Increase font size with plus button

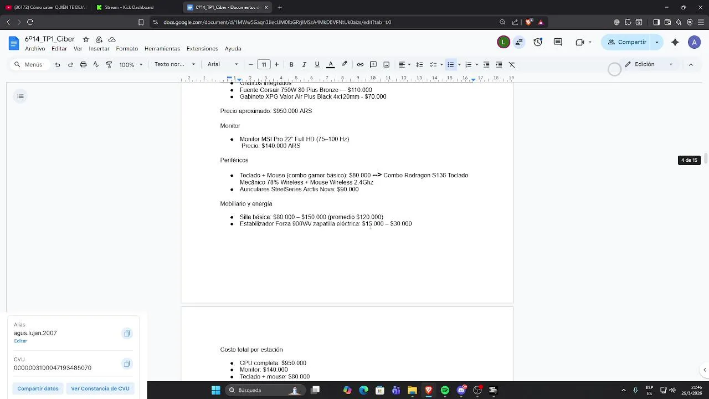[277, 65]
